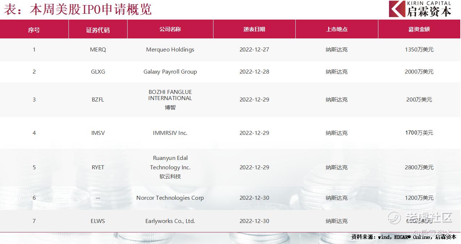Select the 公司名称 column header
This screenshot has height=244, width=461.
click(170, 29)
